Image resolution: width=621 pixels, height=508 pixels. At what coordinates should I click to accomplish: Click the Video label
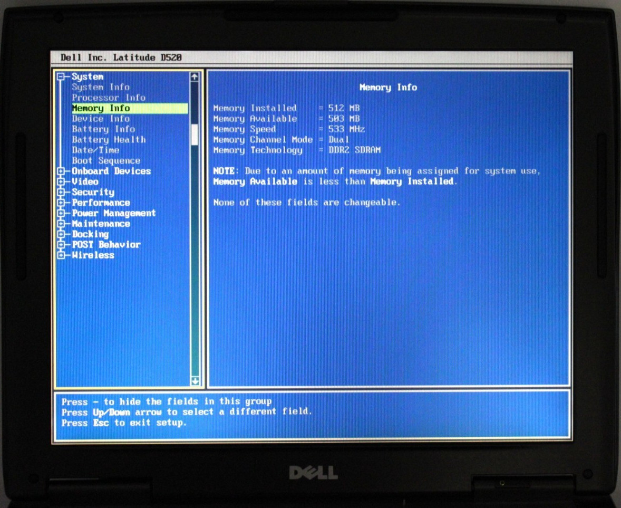tap(85, 181)
